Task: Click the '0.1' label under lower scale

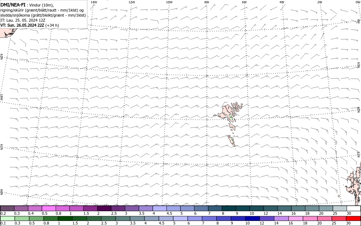Action: [3, 223]
